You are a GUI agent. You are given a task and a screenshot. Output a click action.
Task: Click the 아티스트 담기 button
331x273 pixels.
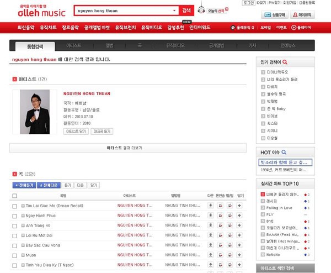click(76, 132)
